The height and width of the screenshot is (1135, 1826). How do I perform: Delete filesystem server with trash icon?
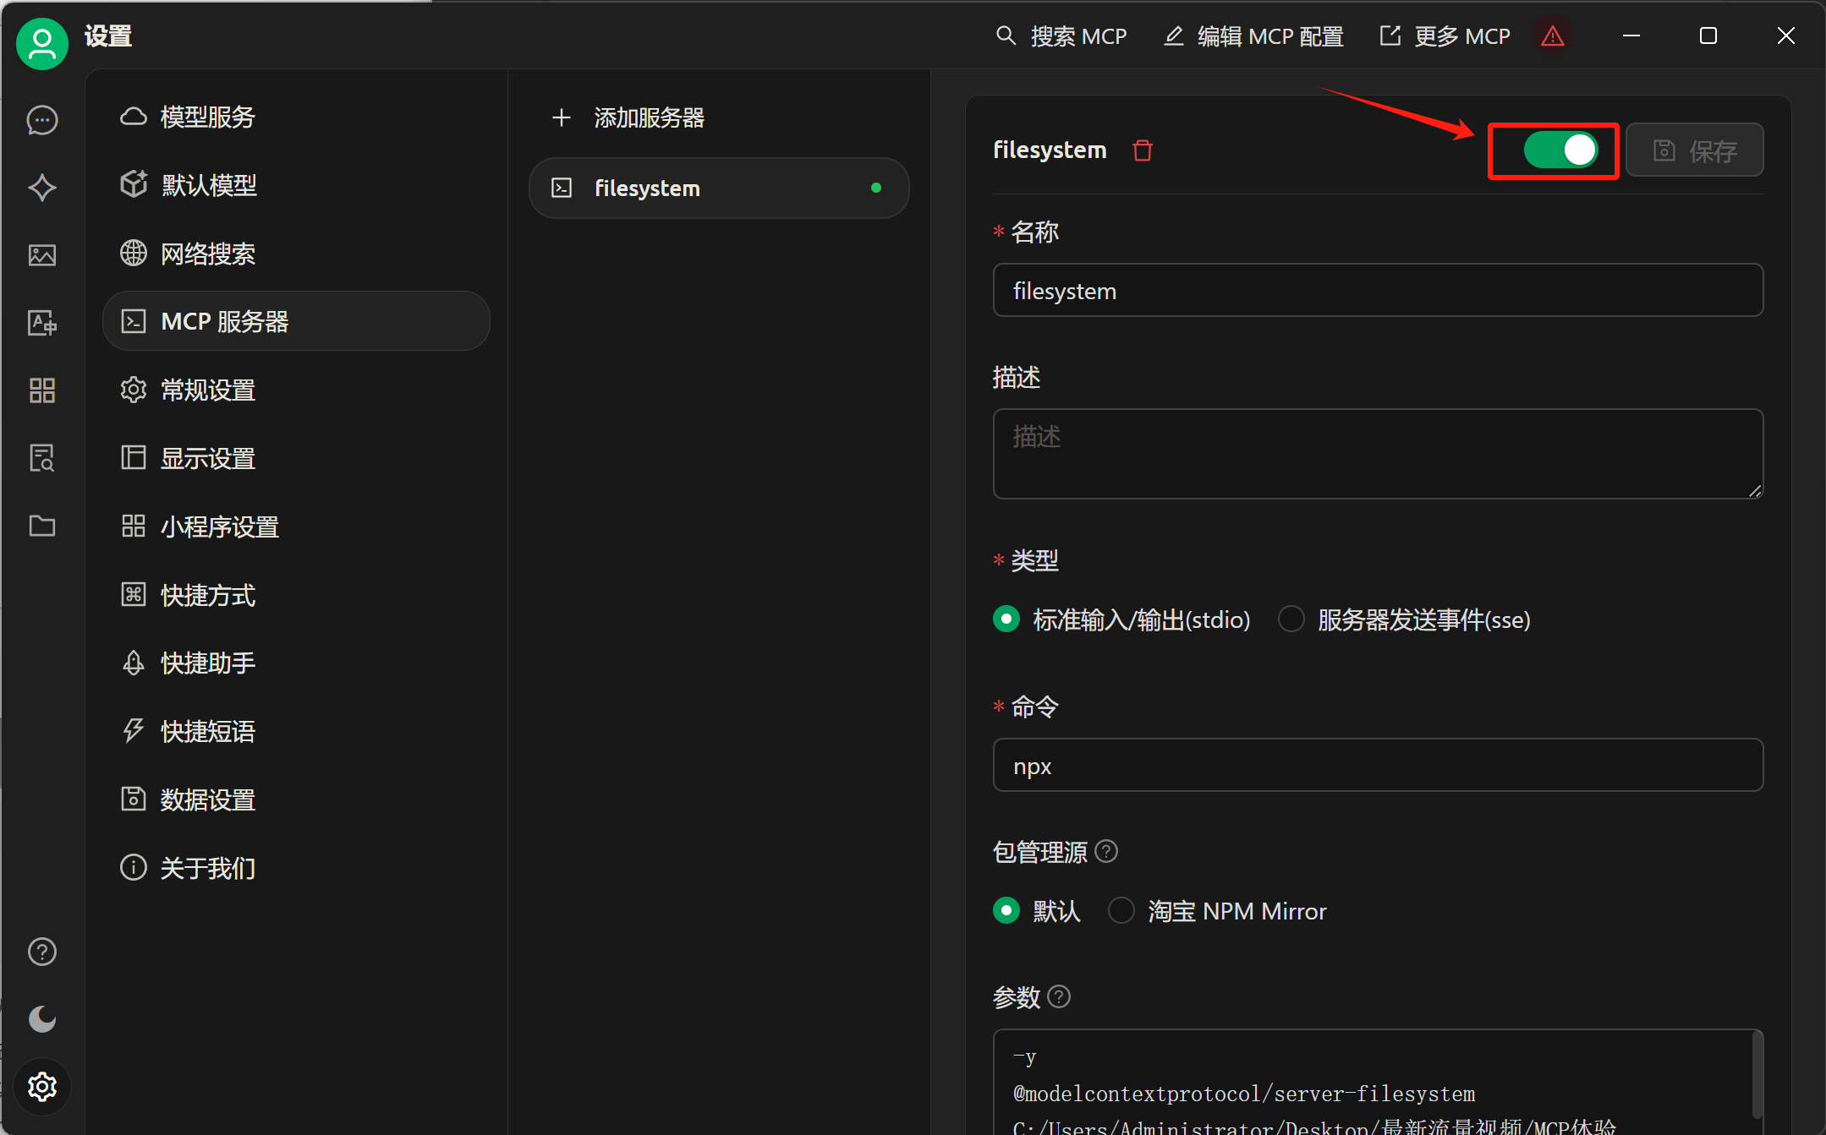tap(1143, 150)
